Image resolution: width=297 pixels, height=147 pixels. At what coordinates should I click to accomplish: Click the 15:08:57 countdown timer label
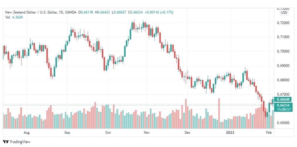click(x=283, y=109)
